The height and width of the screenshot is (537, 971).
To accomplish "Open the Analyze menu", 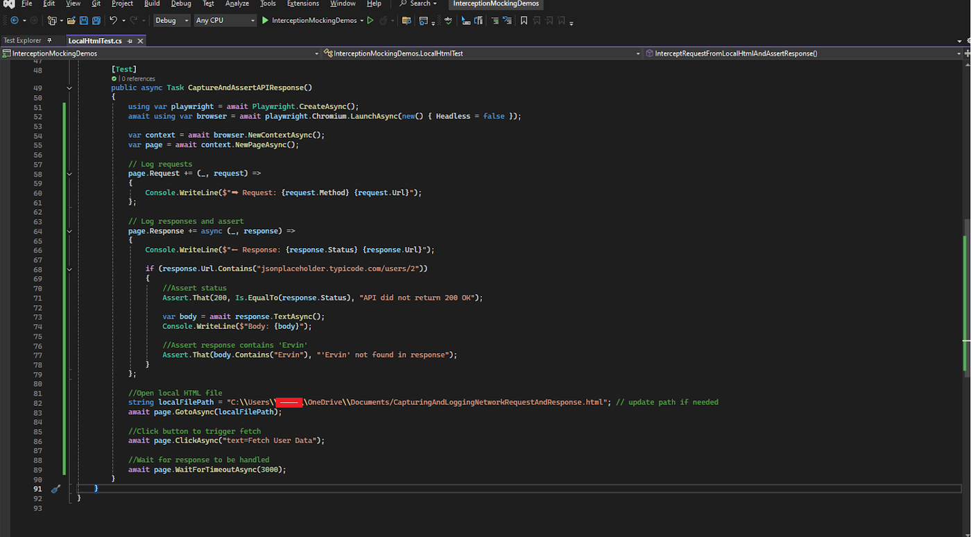I will (237, 4).
